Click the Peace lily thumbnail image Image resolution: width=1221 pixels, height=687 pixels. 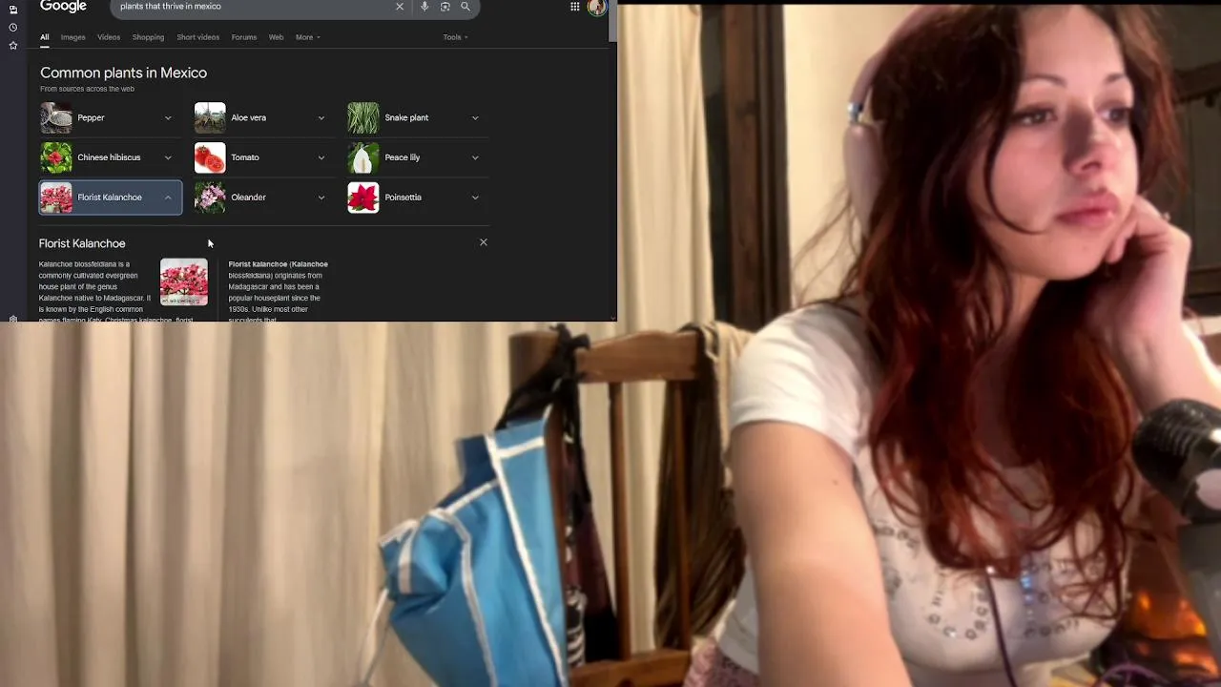[363, 157]
